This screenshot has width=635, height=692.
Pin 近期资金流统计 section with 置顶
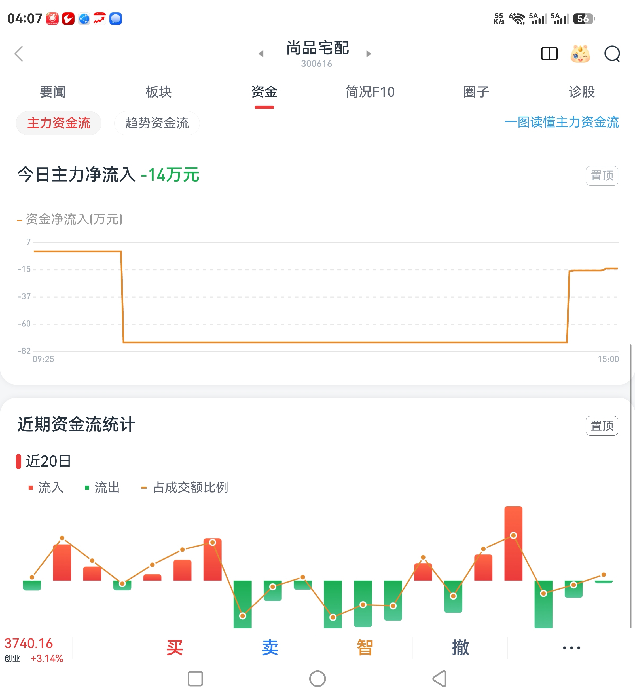pyautogui.click(x=602, y=426)
